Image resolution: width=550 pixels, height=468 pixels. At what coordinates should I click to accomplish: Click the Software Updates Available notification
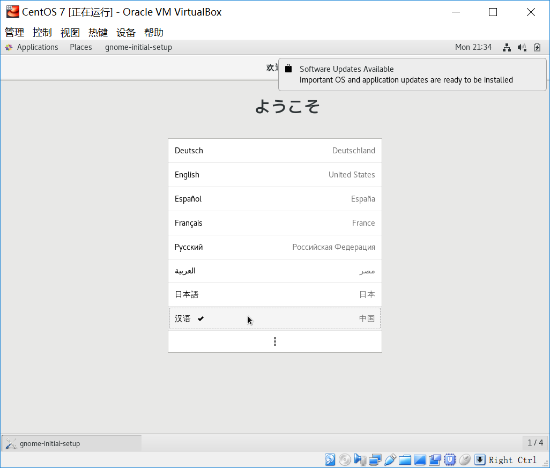[412, 74]
